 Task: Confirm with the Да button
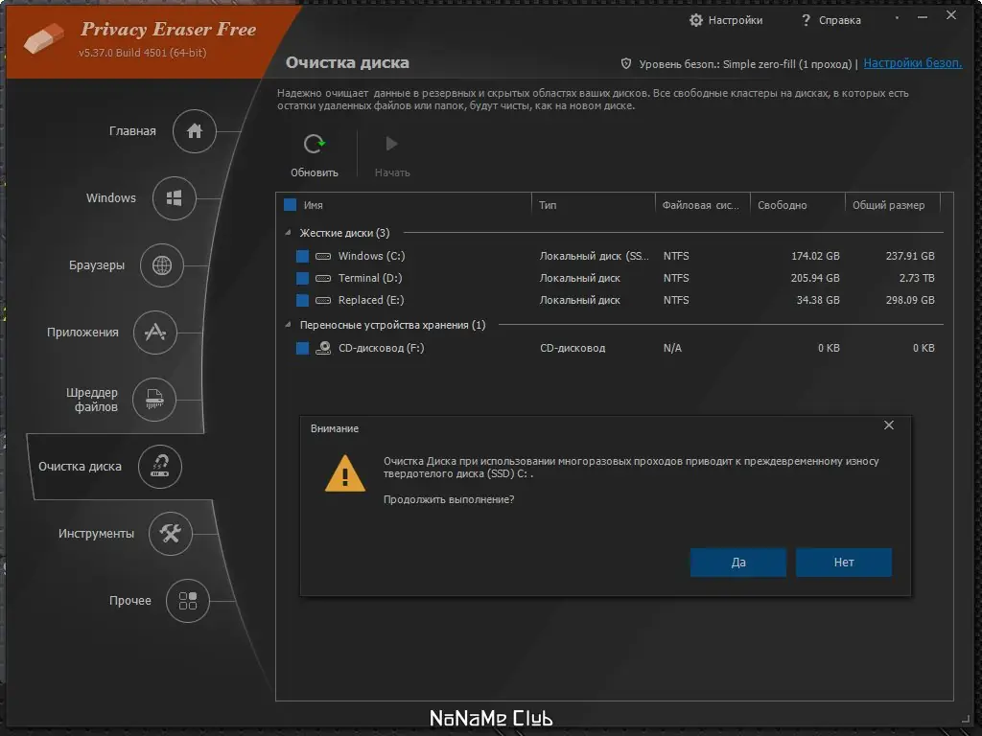pyautogui.click(x=738, y=562)
